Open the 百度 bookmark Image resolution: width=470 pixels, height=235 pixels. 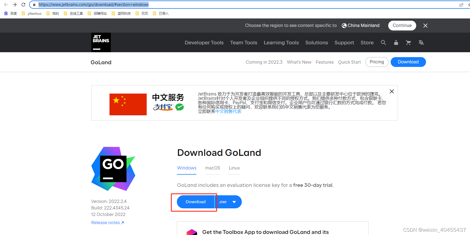tap(11, 13)
